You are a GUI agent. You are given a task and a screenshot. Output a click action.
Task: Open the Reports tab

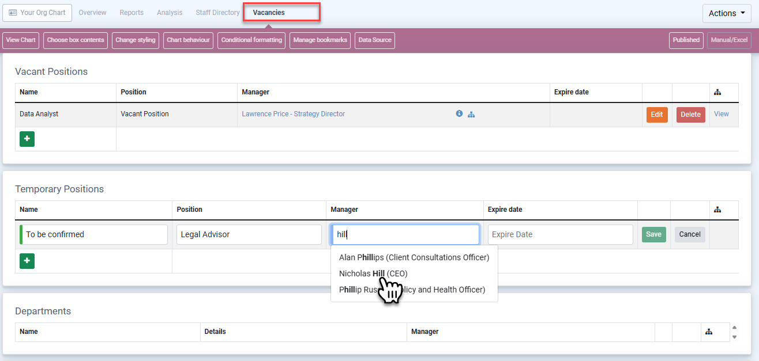[x=131, y=13]
